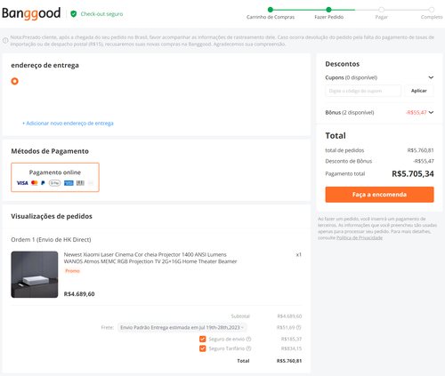Click the Visa card icon
The width and height of the screenshot is (445, 376).
click(22, 183)
